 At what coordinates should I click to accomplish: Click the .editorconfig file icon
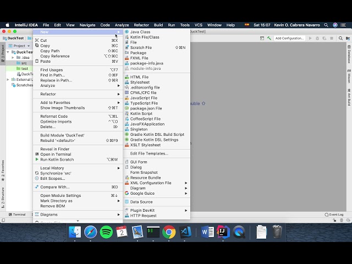(127, 87)
